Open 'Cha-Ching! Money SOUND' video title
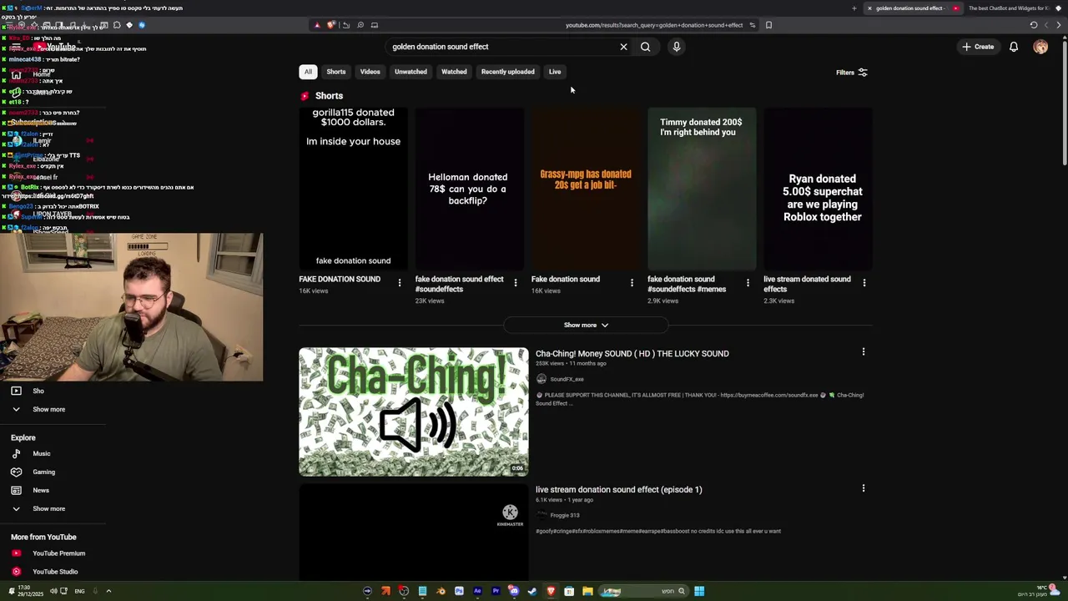 pyautogui.click(x=632, y=354)
